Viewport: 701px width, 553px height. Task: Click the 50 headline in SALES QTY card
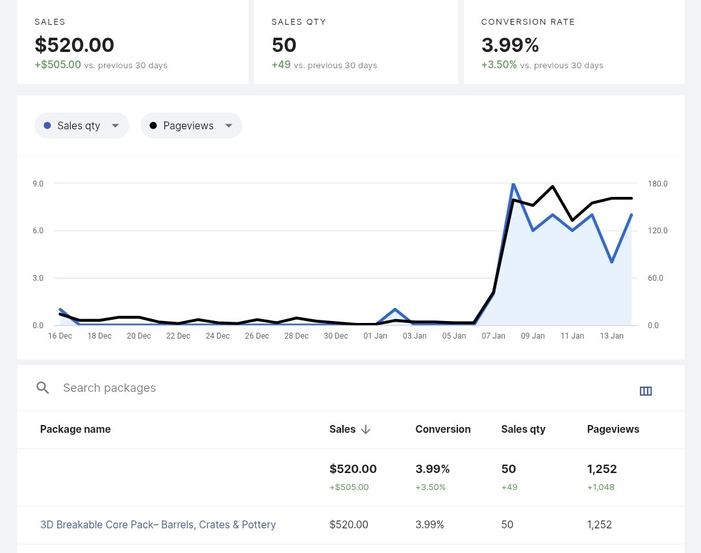[284, 45]
